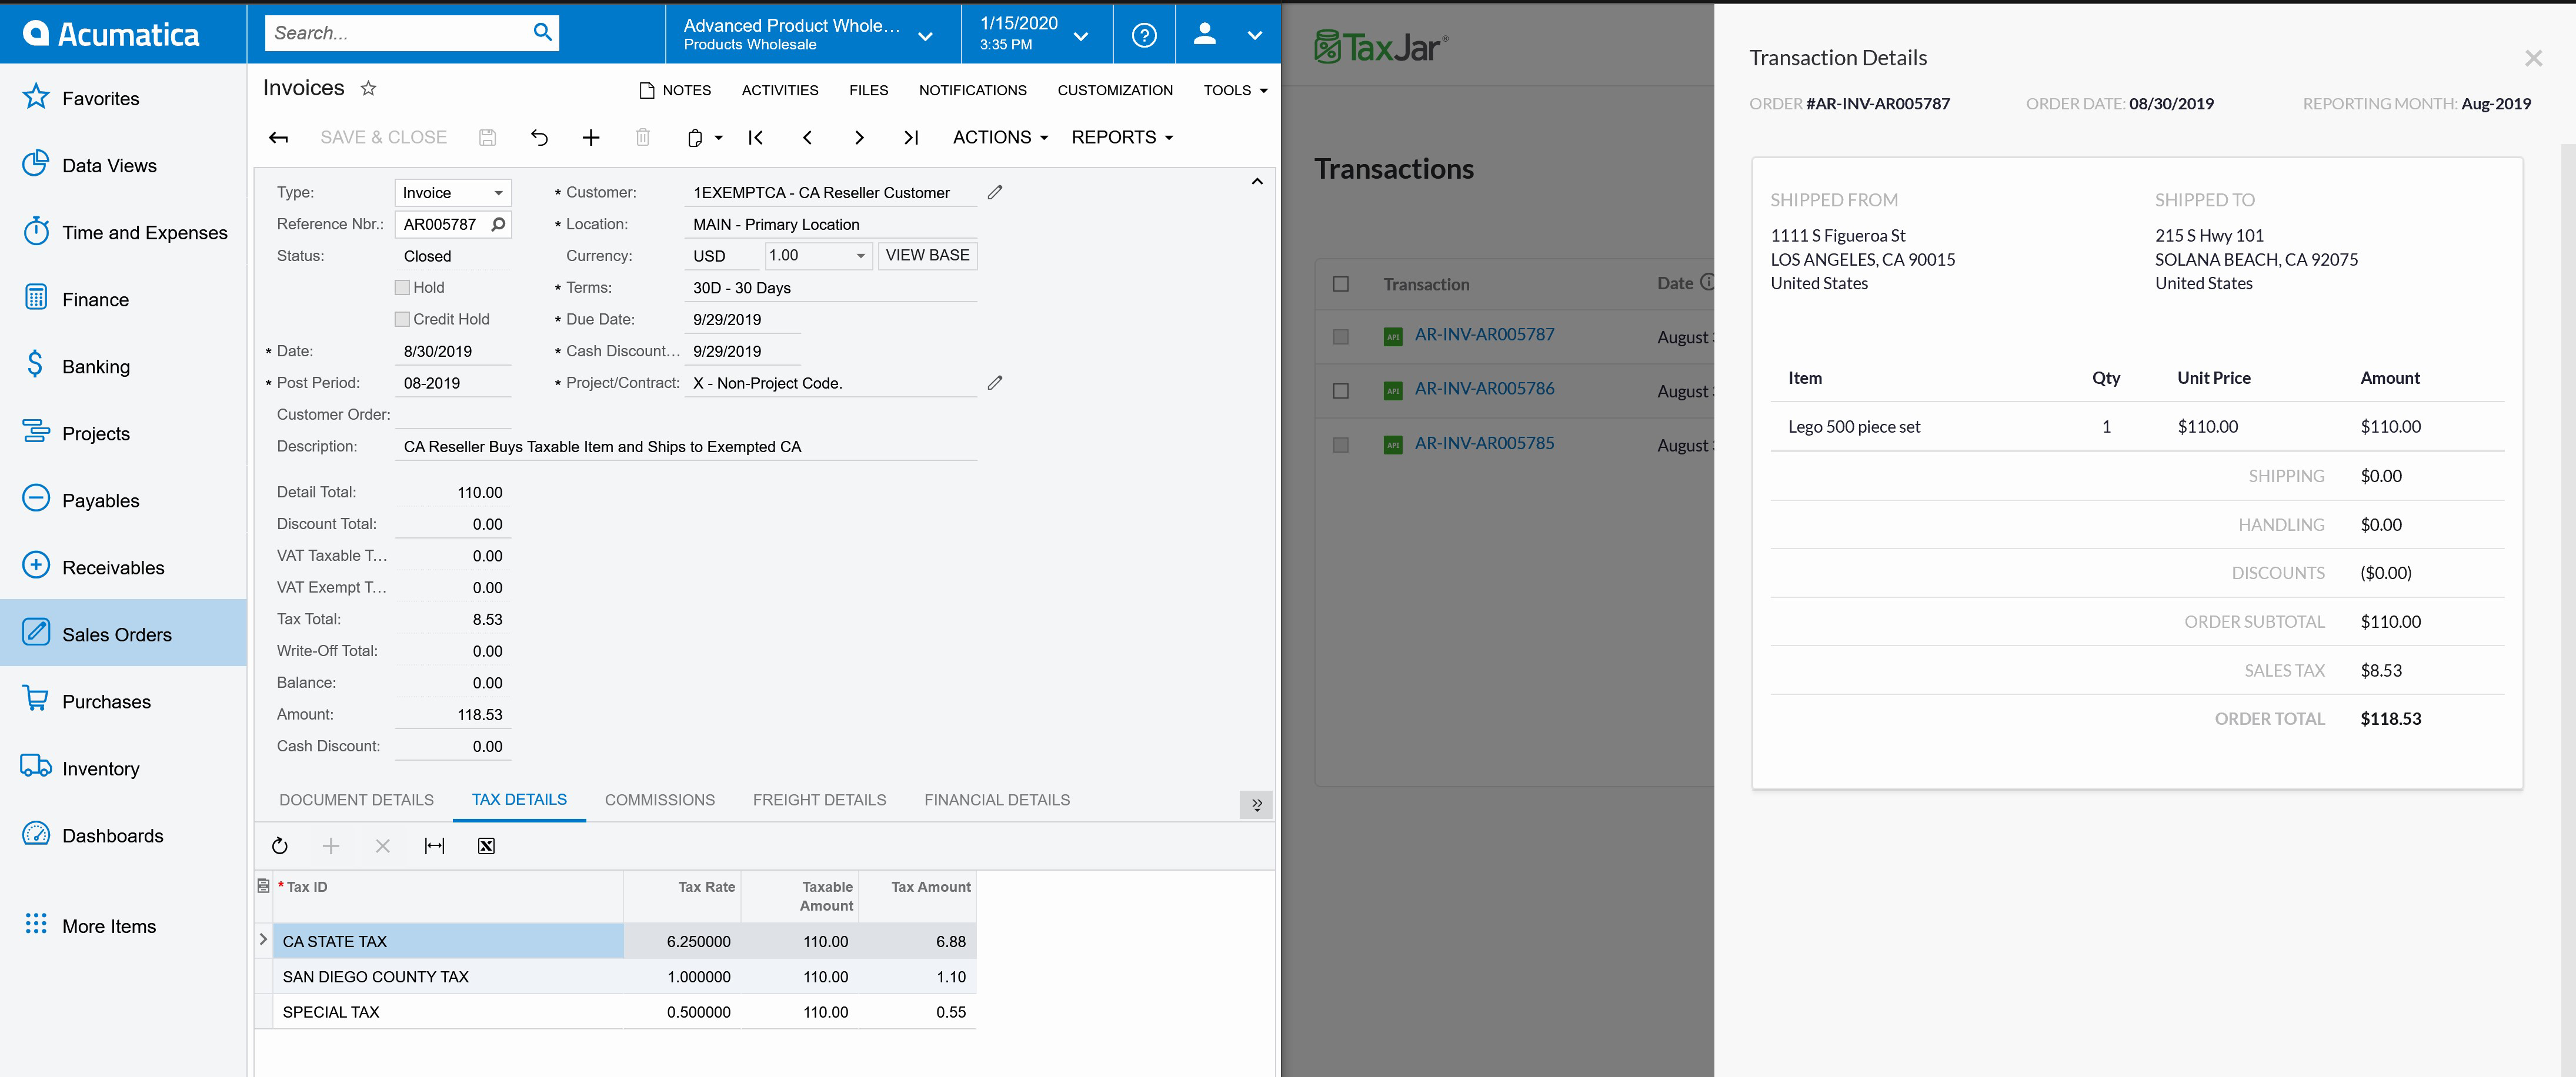Viewport: 2576px width, 1077px height.
Task: Click fit-to-width column icon in grid toolbar
Action: (x=434, y=846)
